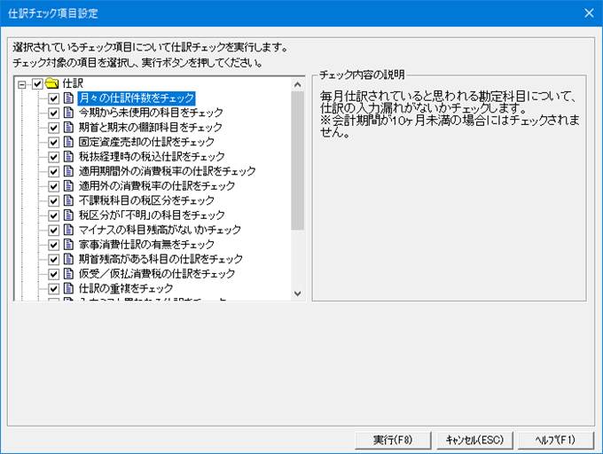
Task: Select 適用外の消費税率の仕訳をチェック item
Action: click(x=157, y=186)
